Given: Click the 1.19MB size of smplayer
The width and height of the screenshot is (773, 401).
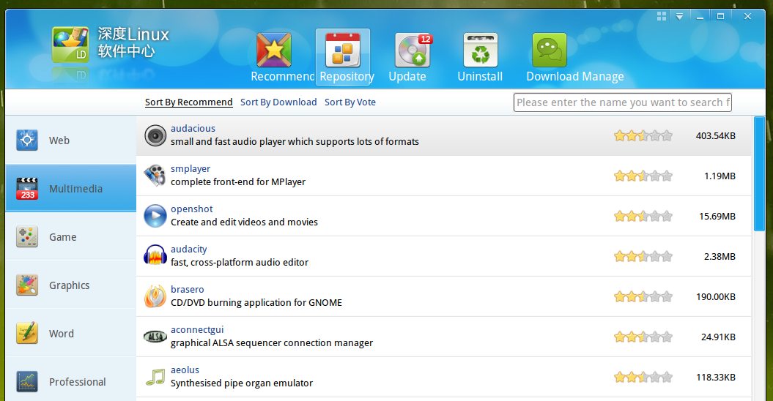Looking at the screenshot, I should [720, 176].
